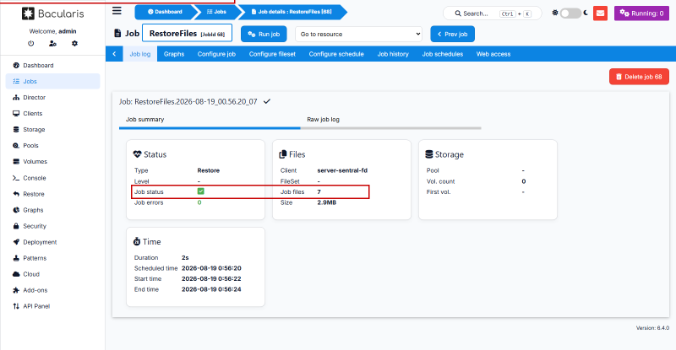Click the job title RestoreFiles.2026-08-19_00.56.20_07

click(x=188, y=101)
